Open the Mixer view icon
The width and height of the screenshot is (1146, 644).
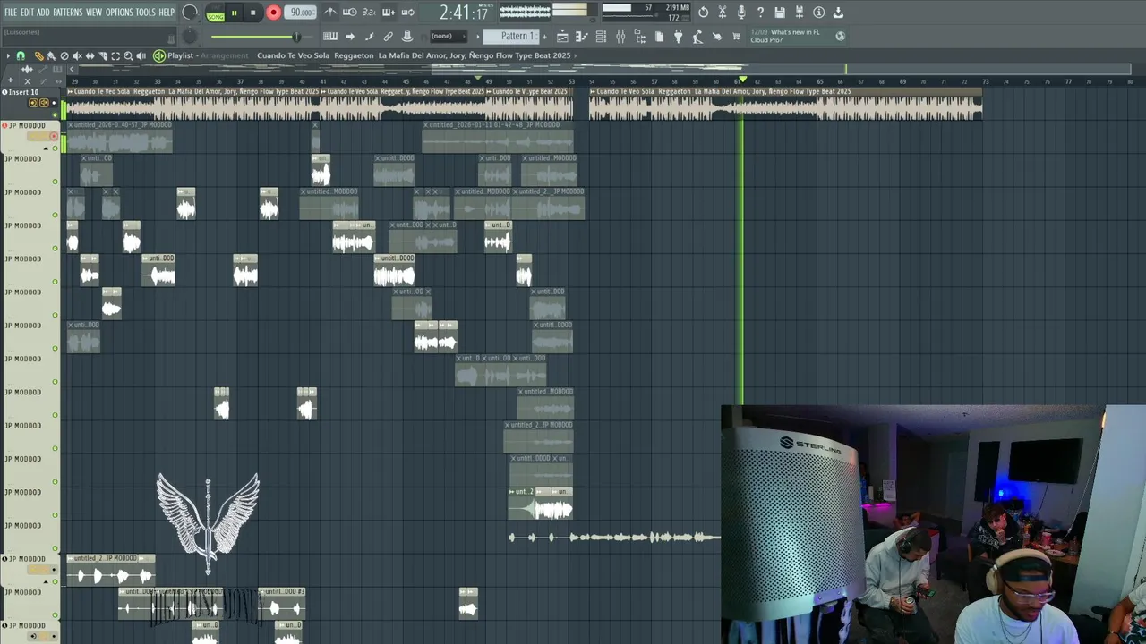click(x=620, y=37)
